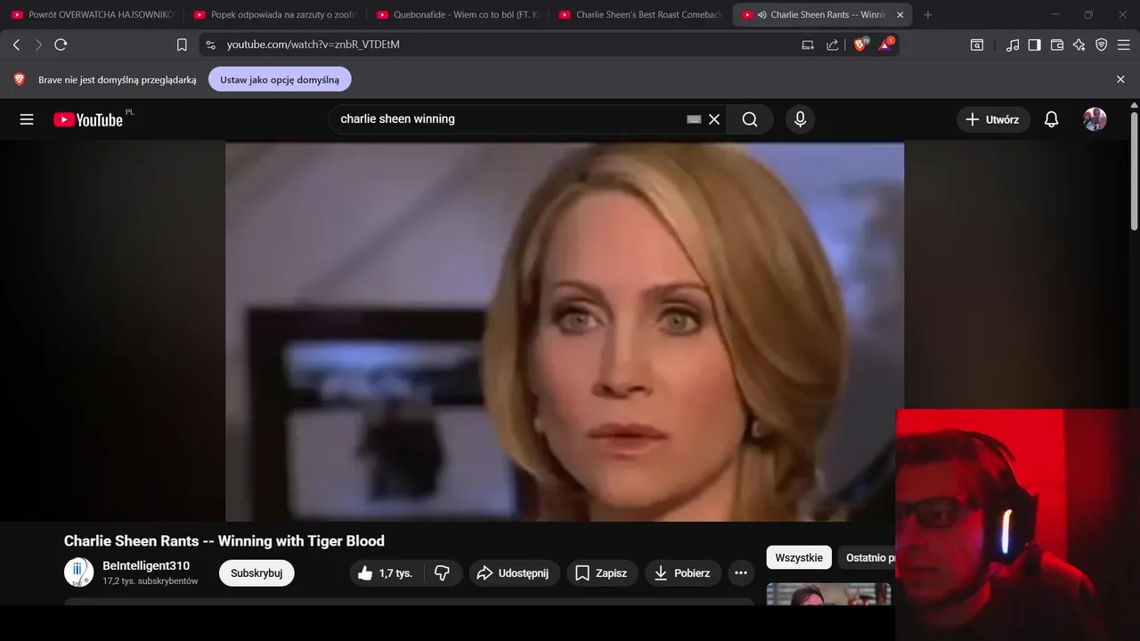Open the tab search icon in toolbar
Screen dimensions: 1140x641
coord(977,45)
